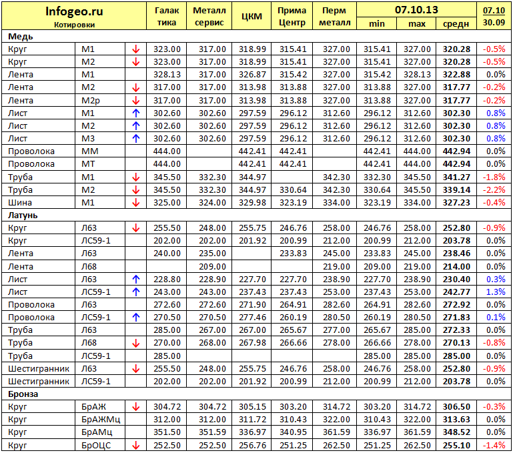Select the average 238.46
The width and height of the screenshot is (513, 453).
click(x=456, y=254)
